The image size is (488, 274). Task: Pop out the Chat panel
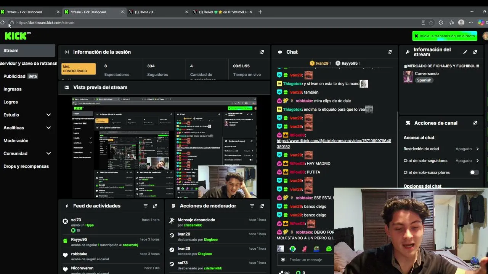pyautogui.click(x=389, y=52)
